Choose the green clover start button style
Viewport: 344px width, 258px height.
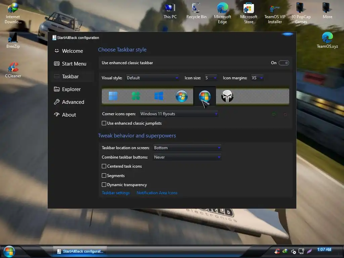pos(136,96)
